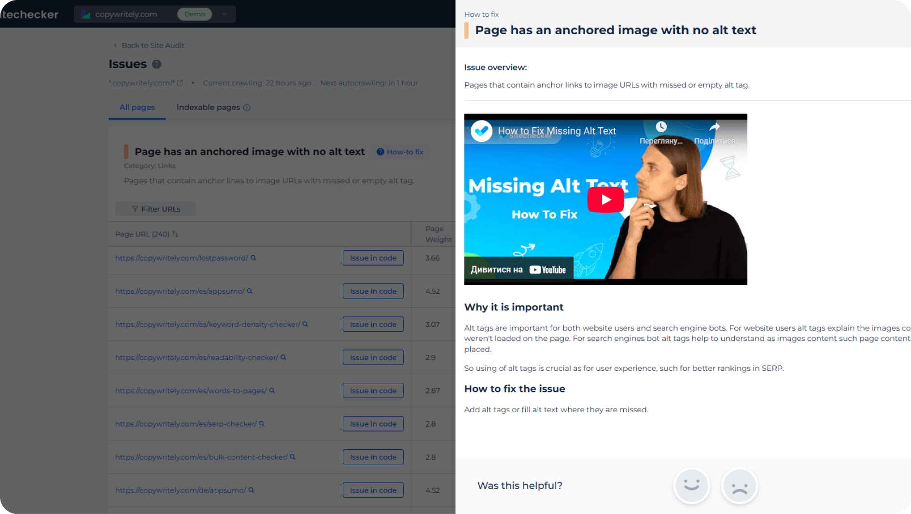911x514 pixels.
Task: Click Issue in code for lostpassword row
Action: 373,258
